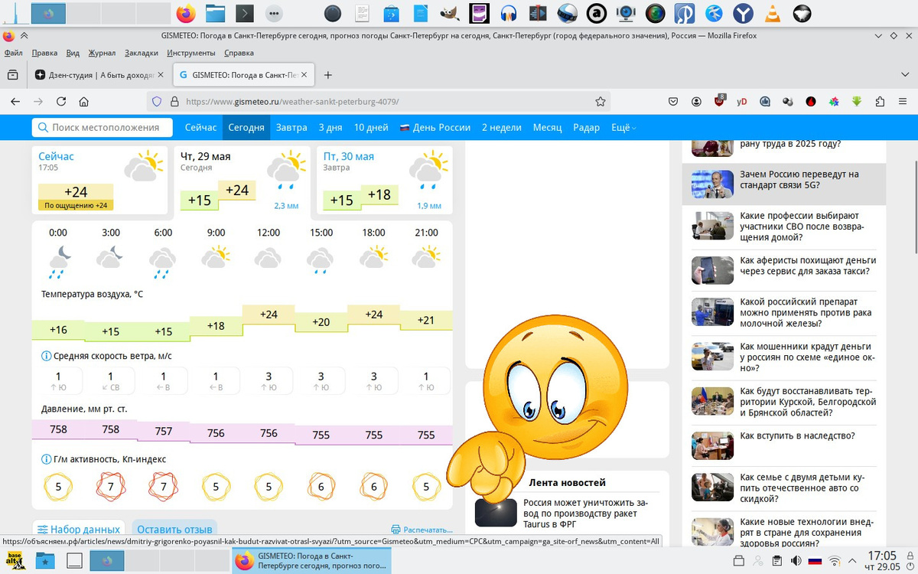This screenshot has height=574, width=918.
Task: Open the terminal launcher in the top panel
Action: (245, 13)
